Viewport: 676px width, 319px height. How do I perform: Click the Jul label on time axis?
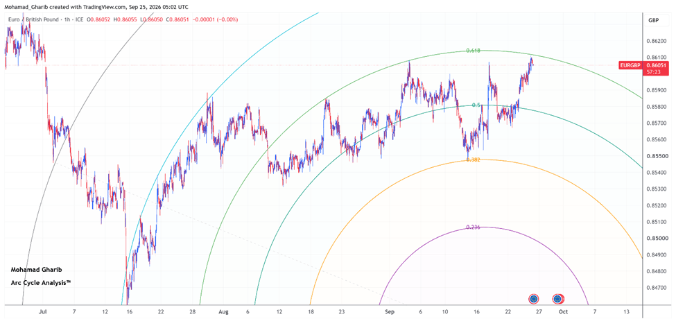tap(42, 311)
